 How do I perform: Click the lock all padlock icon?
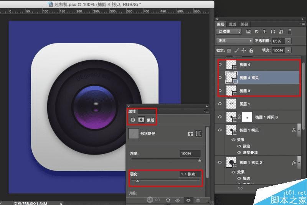251,50
